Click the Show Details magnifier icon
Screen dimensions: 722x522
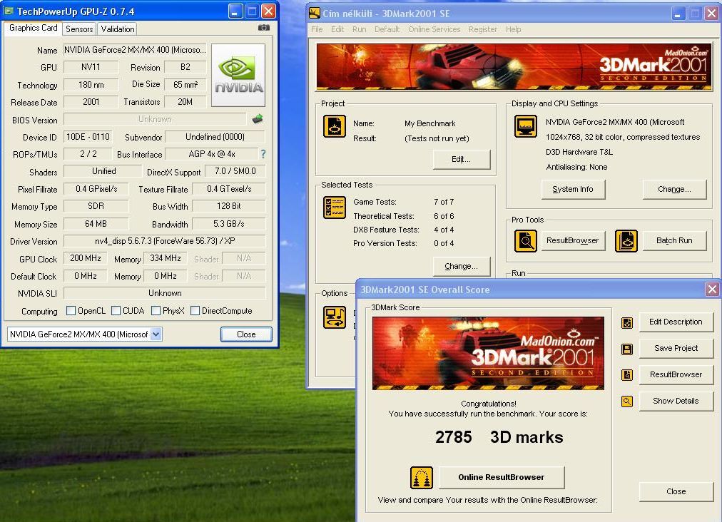click(626, 401)
